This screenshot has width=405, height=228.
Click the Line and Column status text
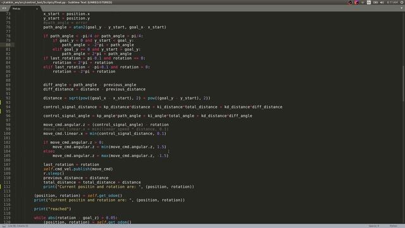pos(18,226)
